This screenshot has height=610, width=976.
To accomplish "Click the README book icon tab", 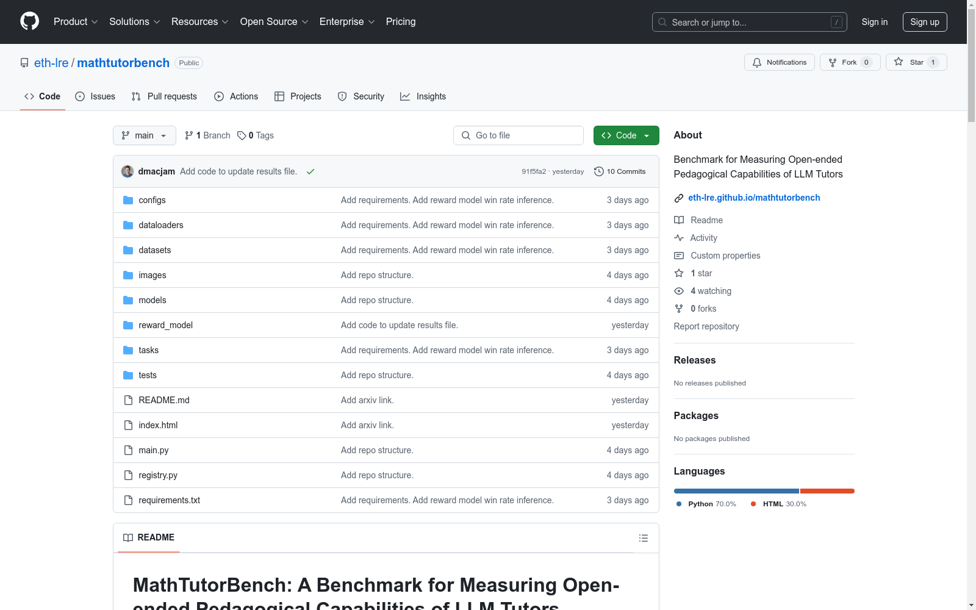I will point(128,538).
